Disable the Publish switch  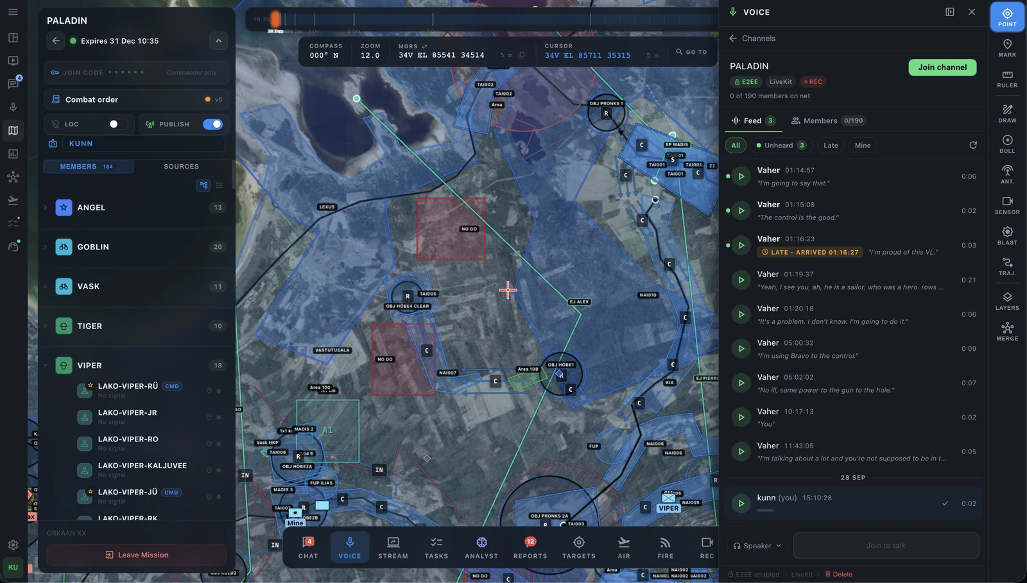tap(212, 124)
